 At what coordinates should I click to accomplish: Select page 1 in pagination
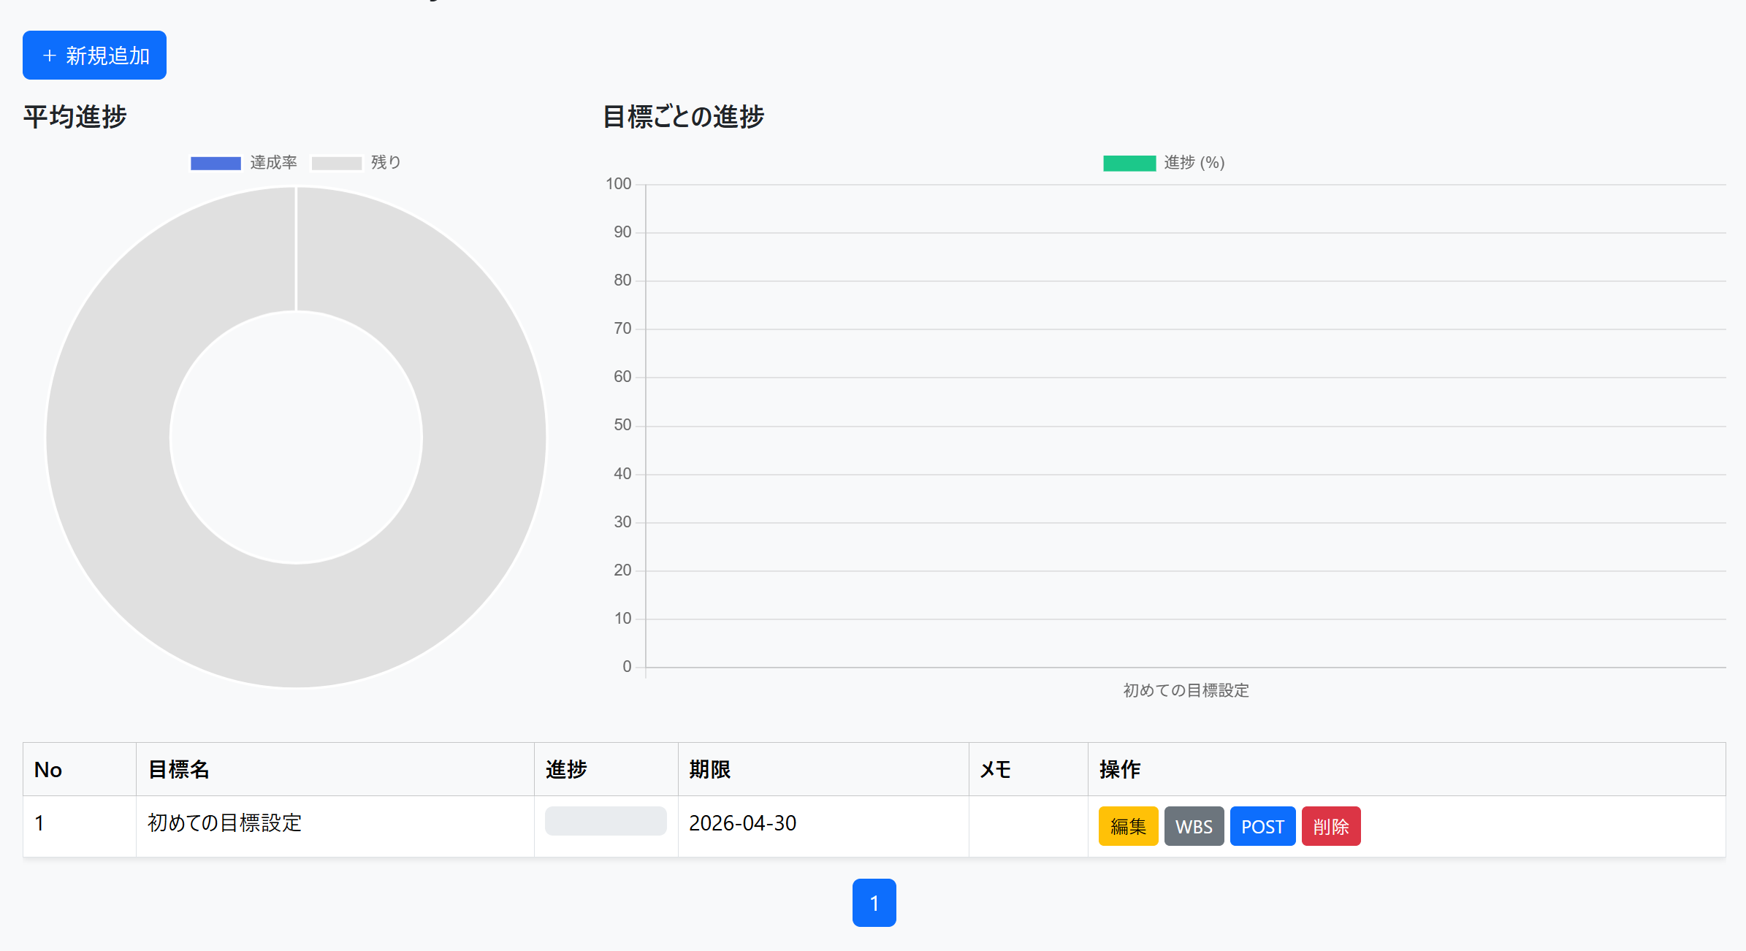(874, 903)
